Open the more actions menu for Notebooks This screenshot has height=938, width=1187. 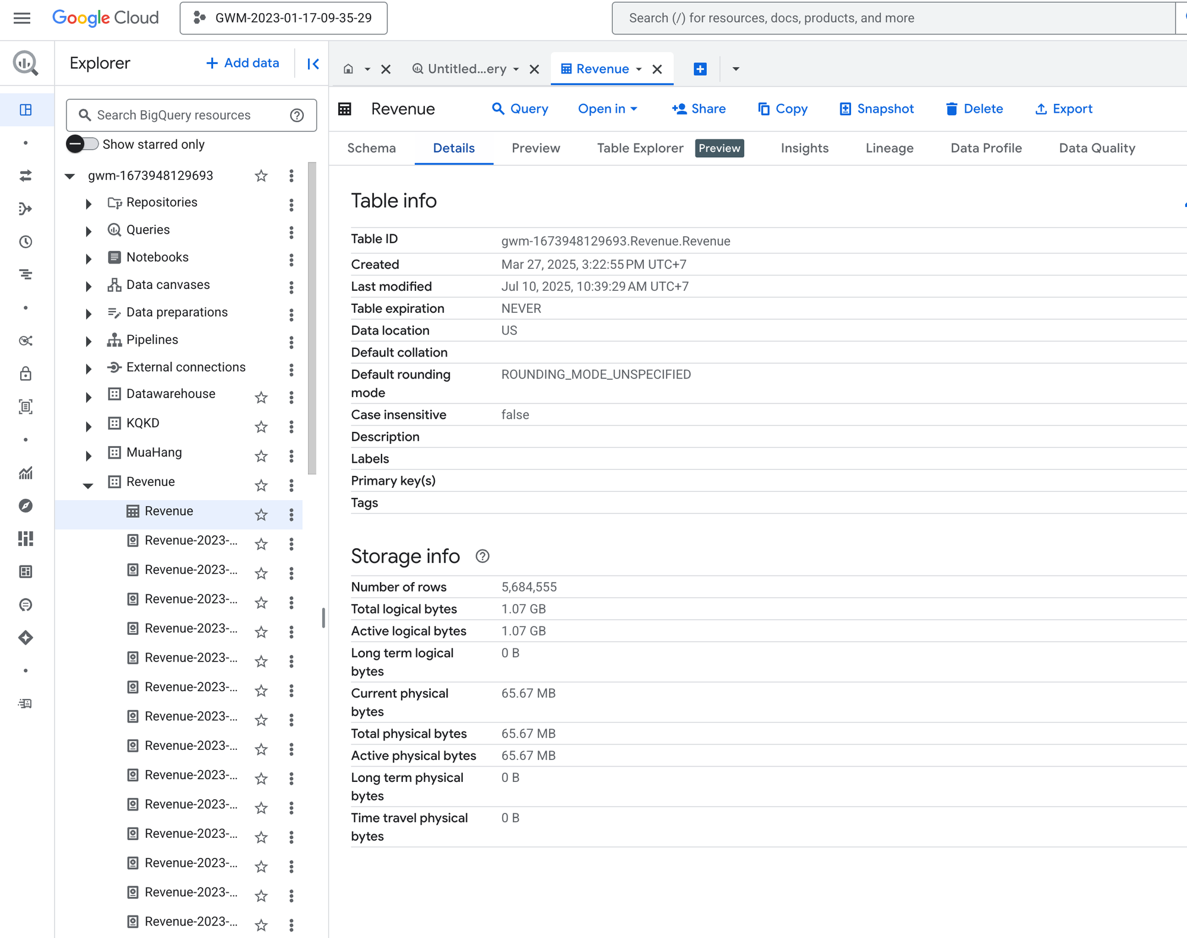click(291, 259)
